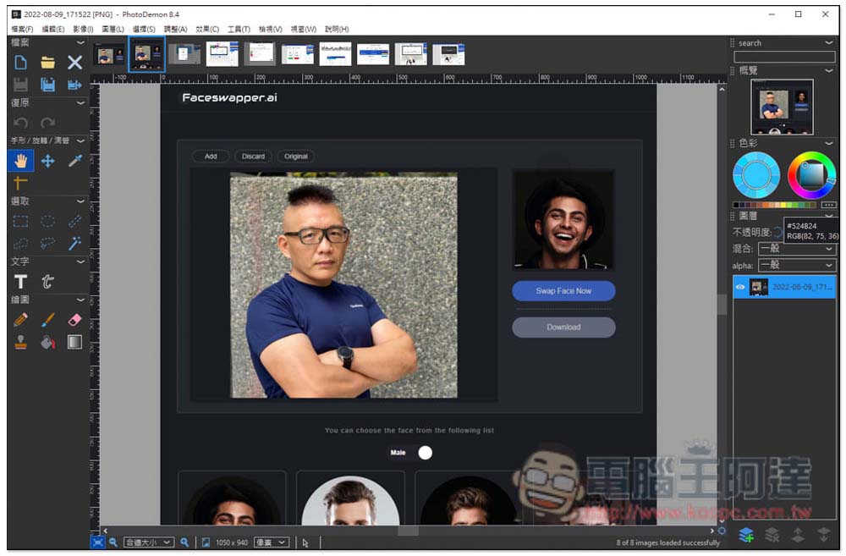Click the horizontal canvas scrollbar thumb
The height and width of the screenshot is (556, 846).
408,531
